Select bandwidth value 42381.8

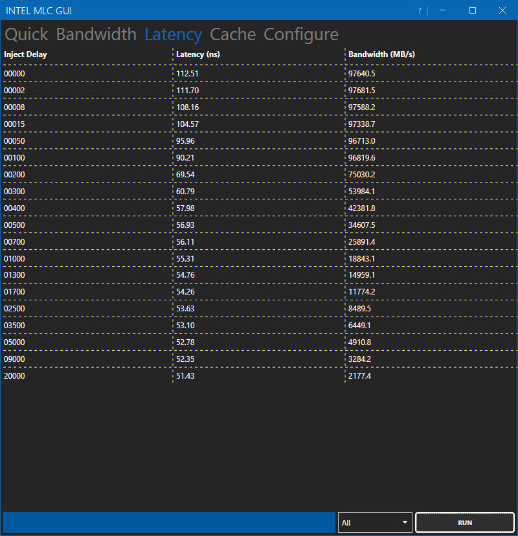point(362,208)
